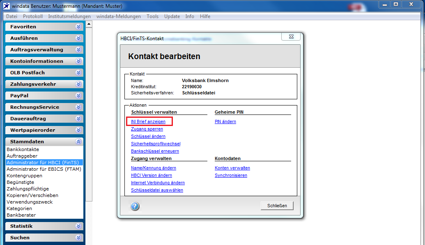
Task: Select Kopieren/Verschieben entry
Action: 32,195
